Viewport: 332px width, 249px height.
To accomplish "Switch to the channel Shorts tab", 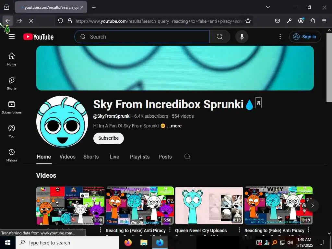I will click(x=91, y=157).
